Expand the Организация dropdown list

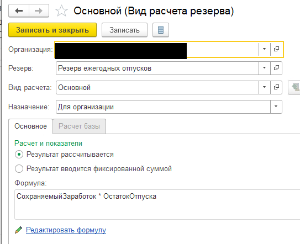pyautogui.click(x=265, y=49)
